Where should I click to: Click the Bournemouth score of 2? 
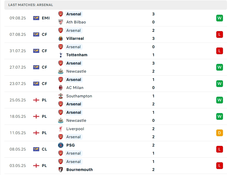pyautogui.click(x=153, y=170)
